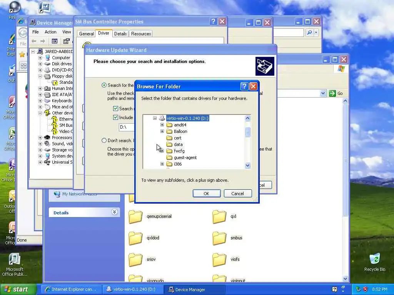The width and height of the screenshot is (394, 295).
Task: Click the help button on SM Bus Controller Properties
Action: coord(213,22)
